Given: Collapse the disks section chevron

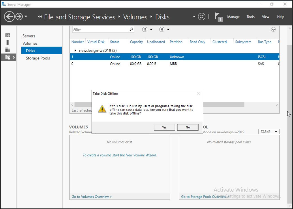Looking at the screenshot, I should point(273,29).
